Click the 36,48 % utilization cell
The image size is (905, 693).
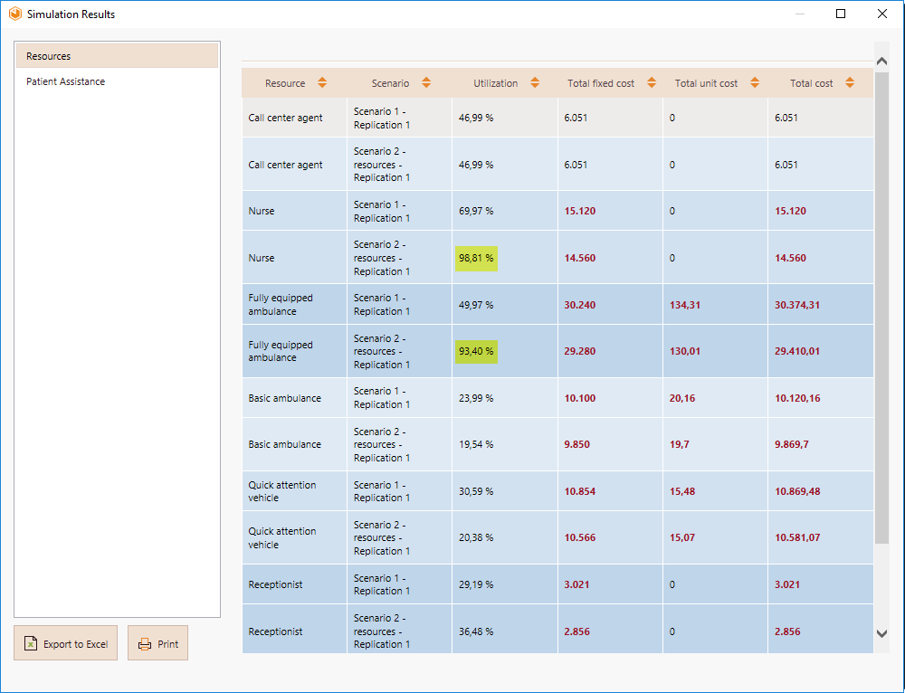click(476, 631)
